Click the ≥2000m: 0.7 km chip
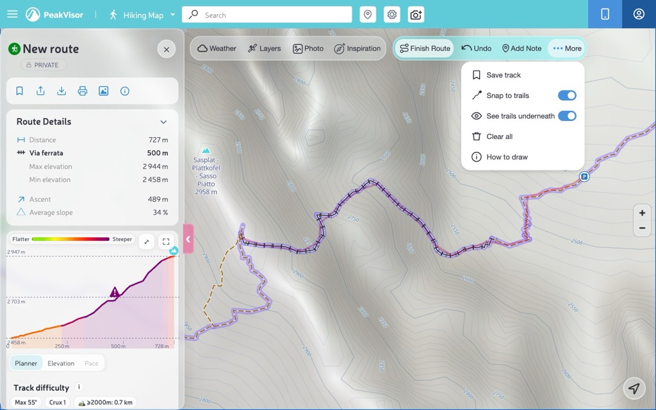 click(x=106, y=402)
